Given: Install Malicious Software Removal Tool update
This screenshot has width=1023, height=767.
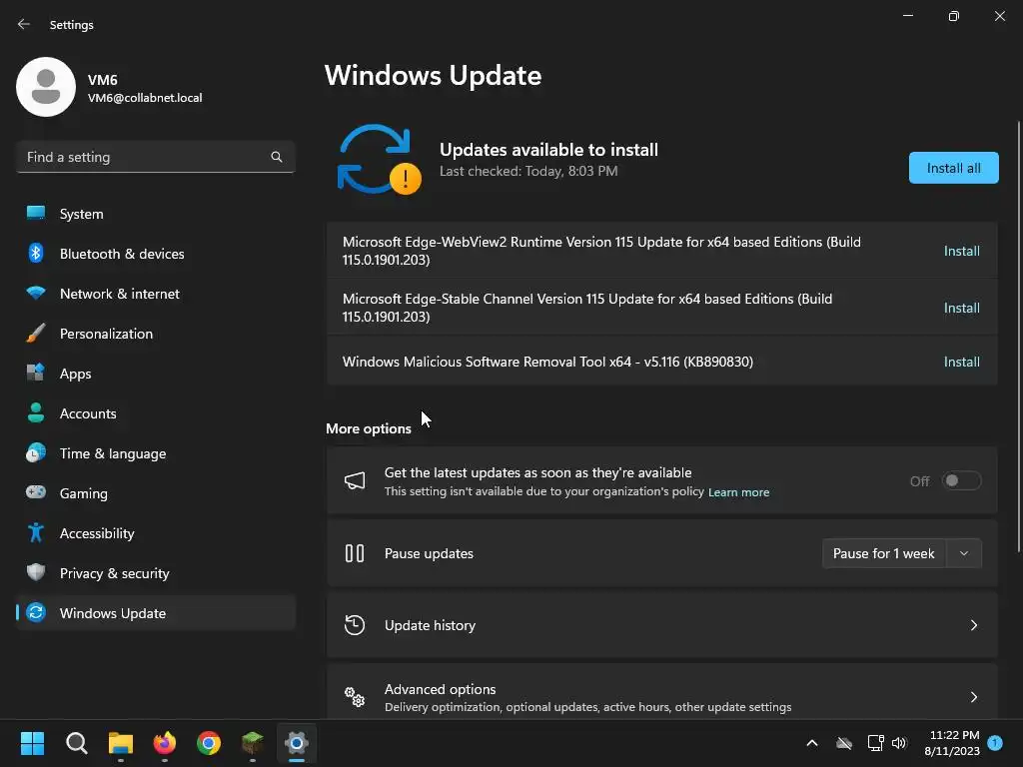Looking at the screenshot, I should 962,362.
